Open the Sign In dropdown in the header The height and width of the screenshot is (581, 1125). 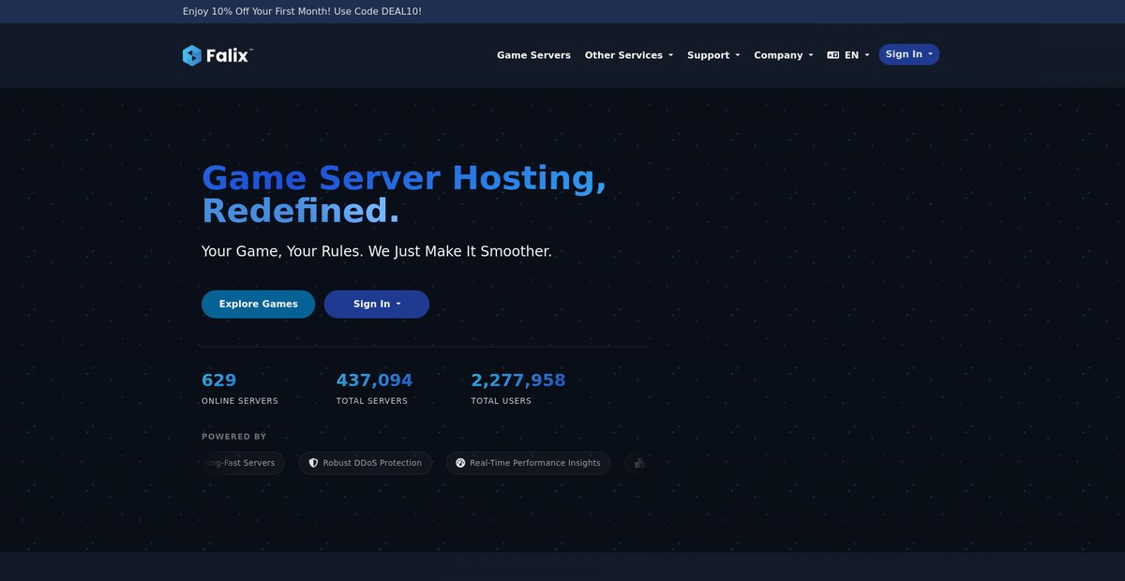[908, 54]
